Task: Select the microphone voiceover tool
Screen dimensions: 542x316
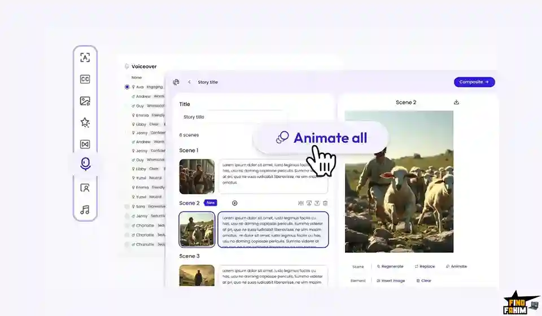Action: [85, 164]
